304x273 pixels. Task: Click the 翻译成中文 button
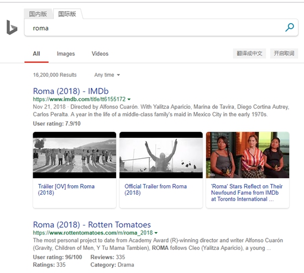249,53
